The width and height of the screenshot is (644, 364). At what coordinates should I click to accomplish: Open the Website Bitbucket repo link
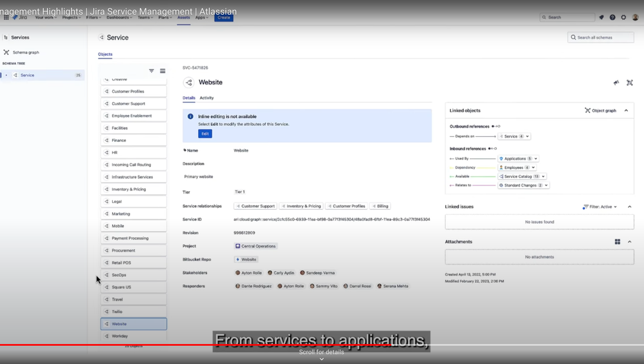246,259
